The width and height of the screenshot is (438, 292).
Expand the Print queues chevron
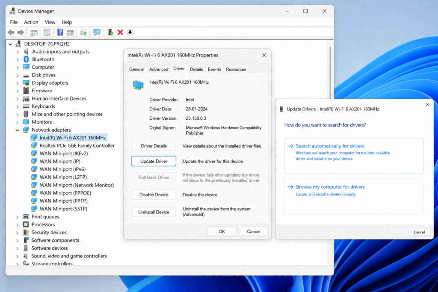tap(18, 217)
